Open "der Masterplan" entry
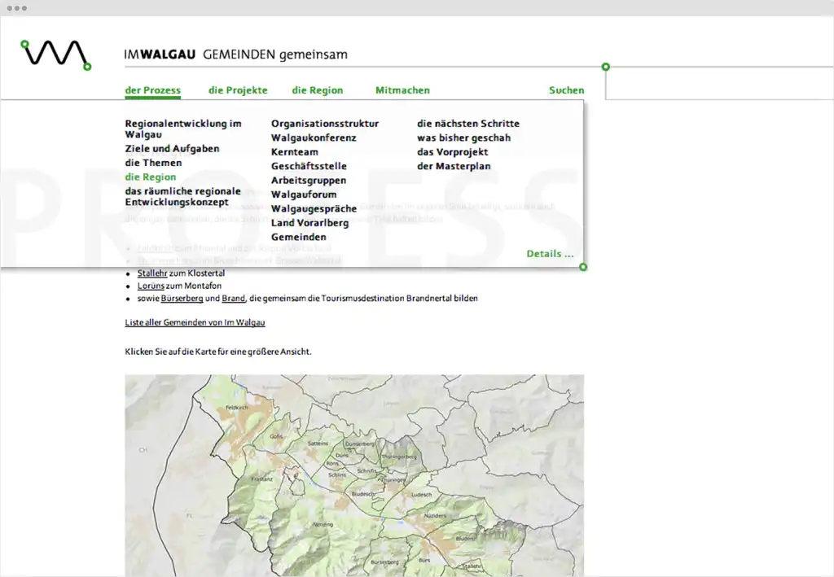834x577 pixels. [x=454, y=165]
